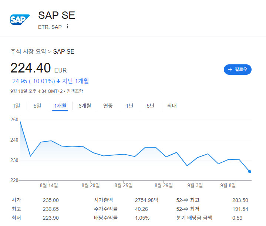Show the 5년 chart range
266x226 pixels.
coord(150,106)
